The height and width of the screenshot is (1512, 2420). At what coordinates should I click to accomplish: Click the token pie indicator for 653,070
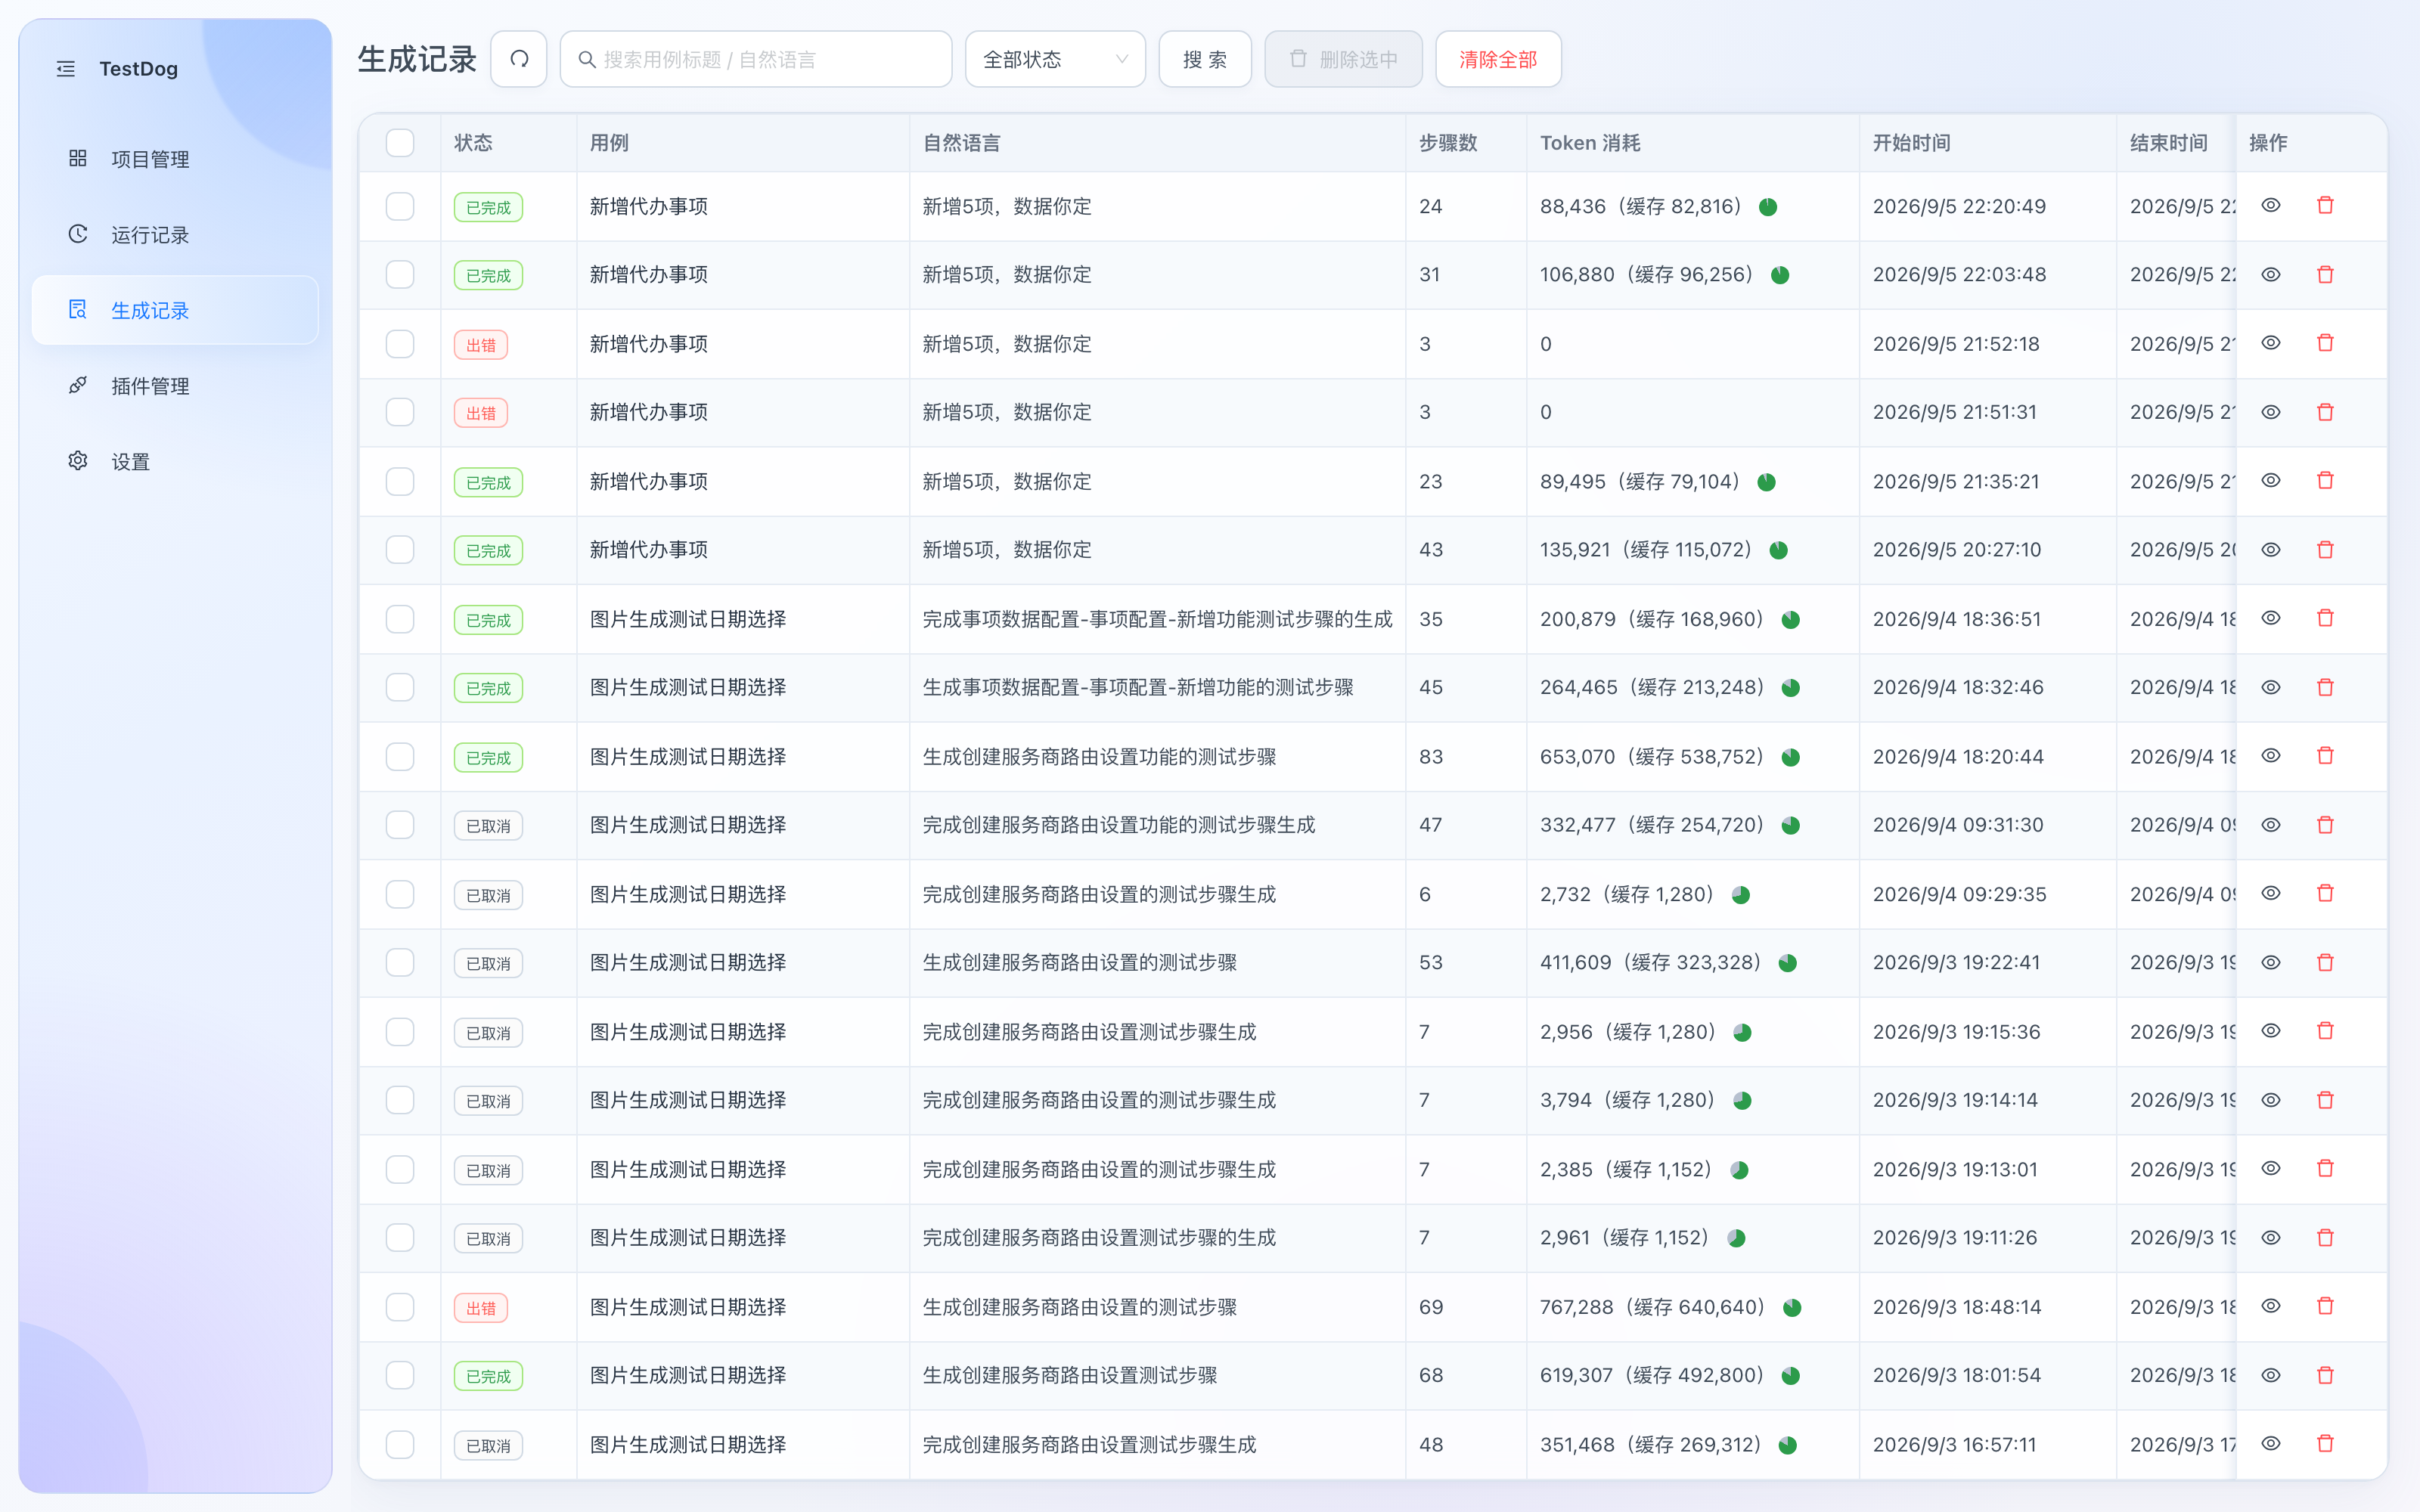[x=1791, y=758]
